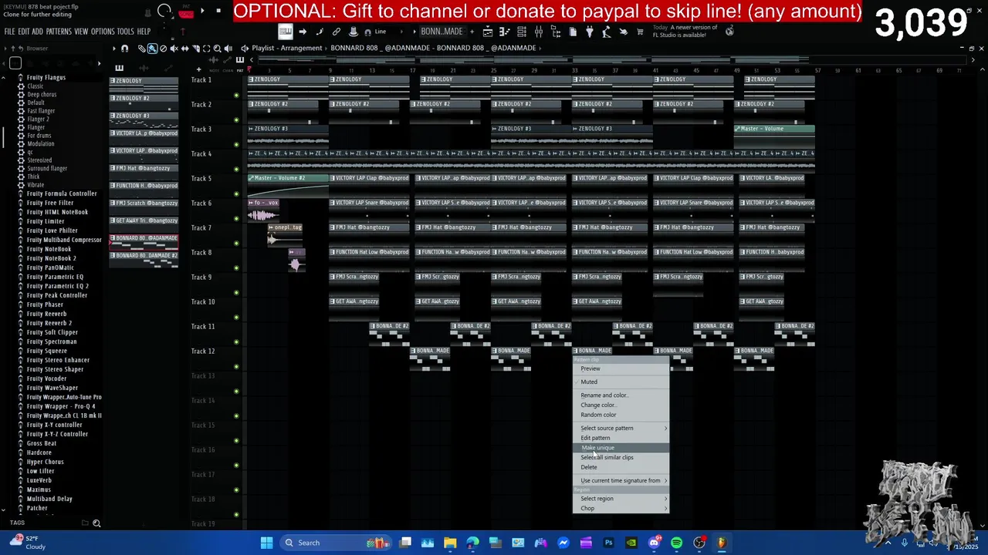
Task: Select Fruity Reeverb 2 in browser
Action: point(49,323)
